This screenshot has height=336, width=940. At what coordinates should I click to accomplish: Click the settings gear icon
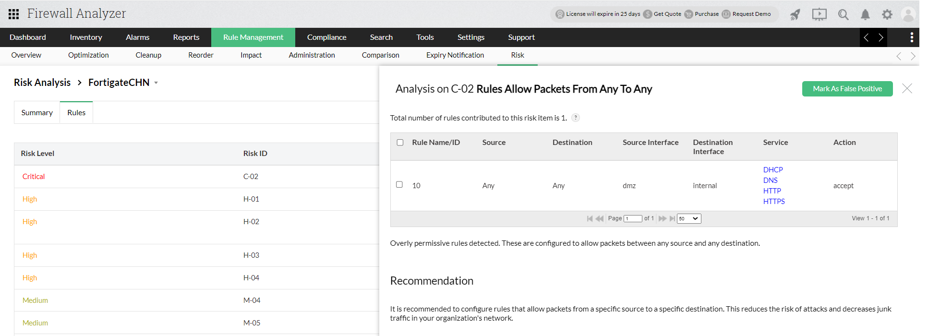point(887,14)
